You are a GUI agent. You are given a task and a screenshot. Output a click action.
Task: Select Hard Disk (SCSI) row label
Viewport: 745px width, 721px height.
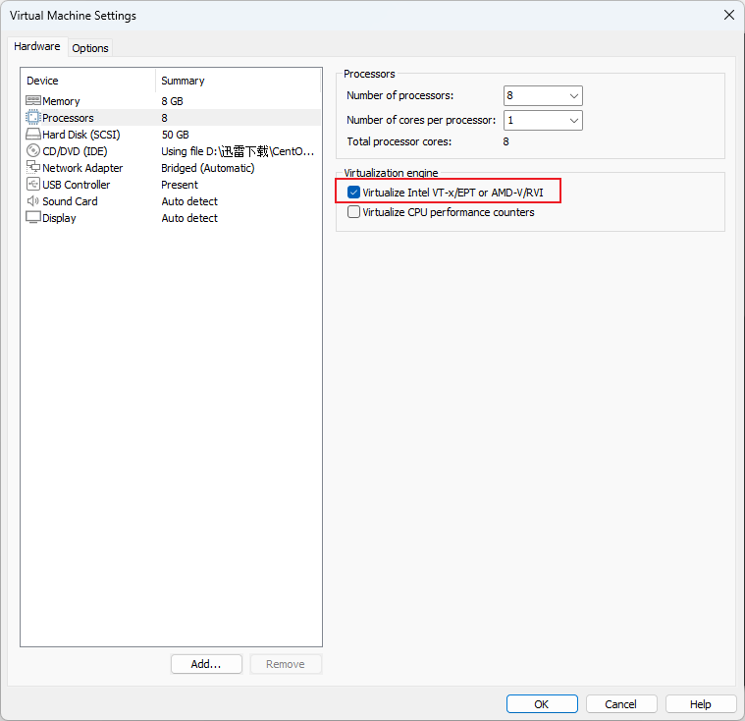81,135
